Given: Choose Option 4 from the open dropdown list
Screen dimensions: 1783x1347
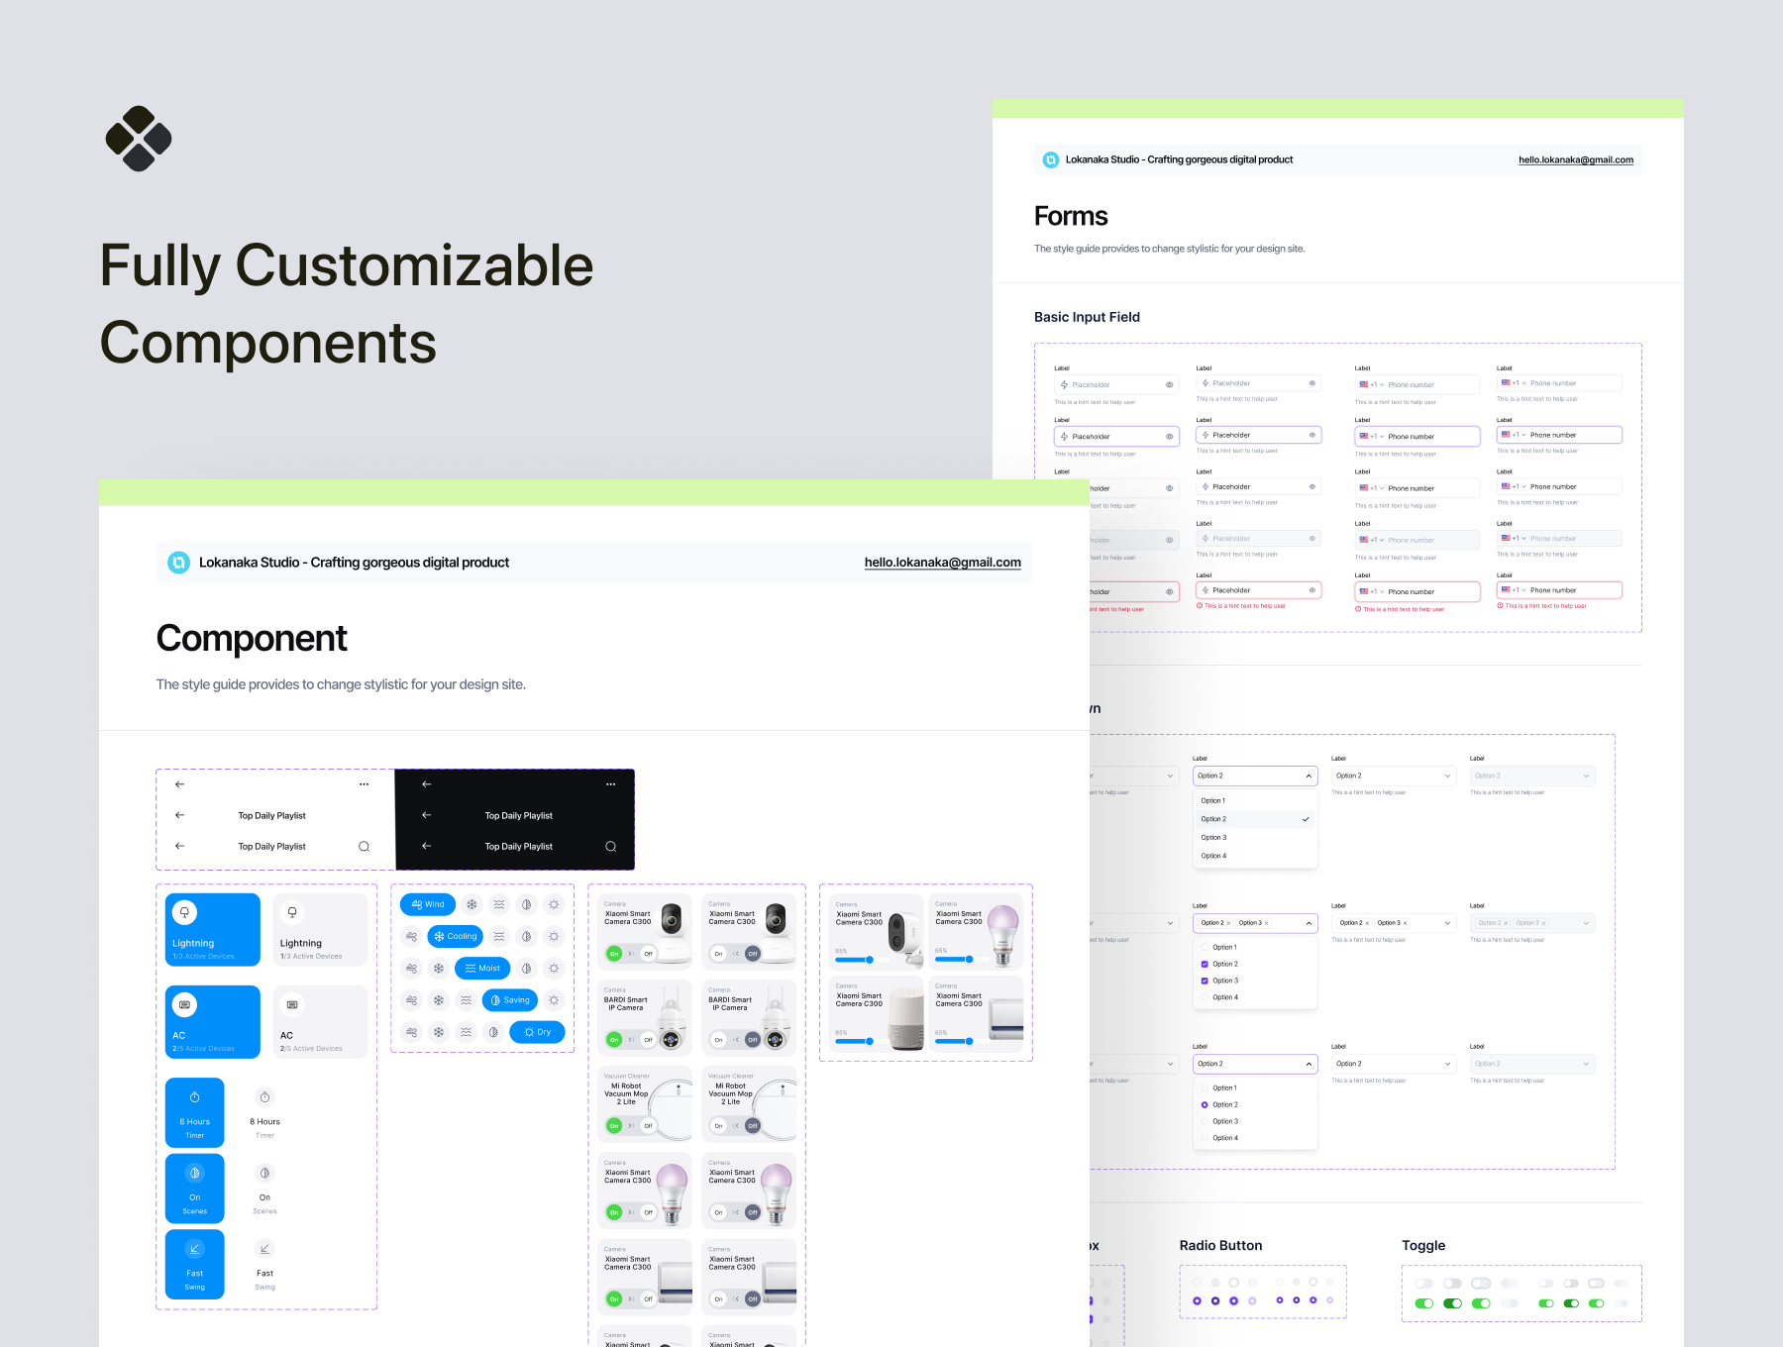Looking at the screenshot, I should (x=1215, y=855).
